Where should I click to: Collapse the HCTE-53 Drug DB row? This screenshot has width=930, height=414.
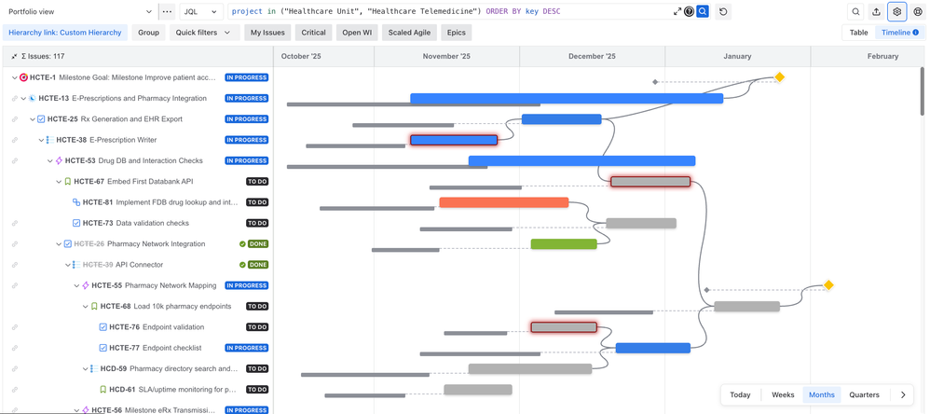click(x=50, y=160)
